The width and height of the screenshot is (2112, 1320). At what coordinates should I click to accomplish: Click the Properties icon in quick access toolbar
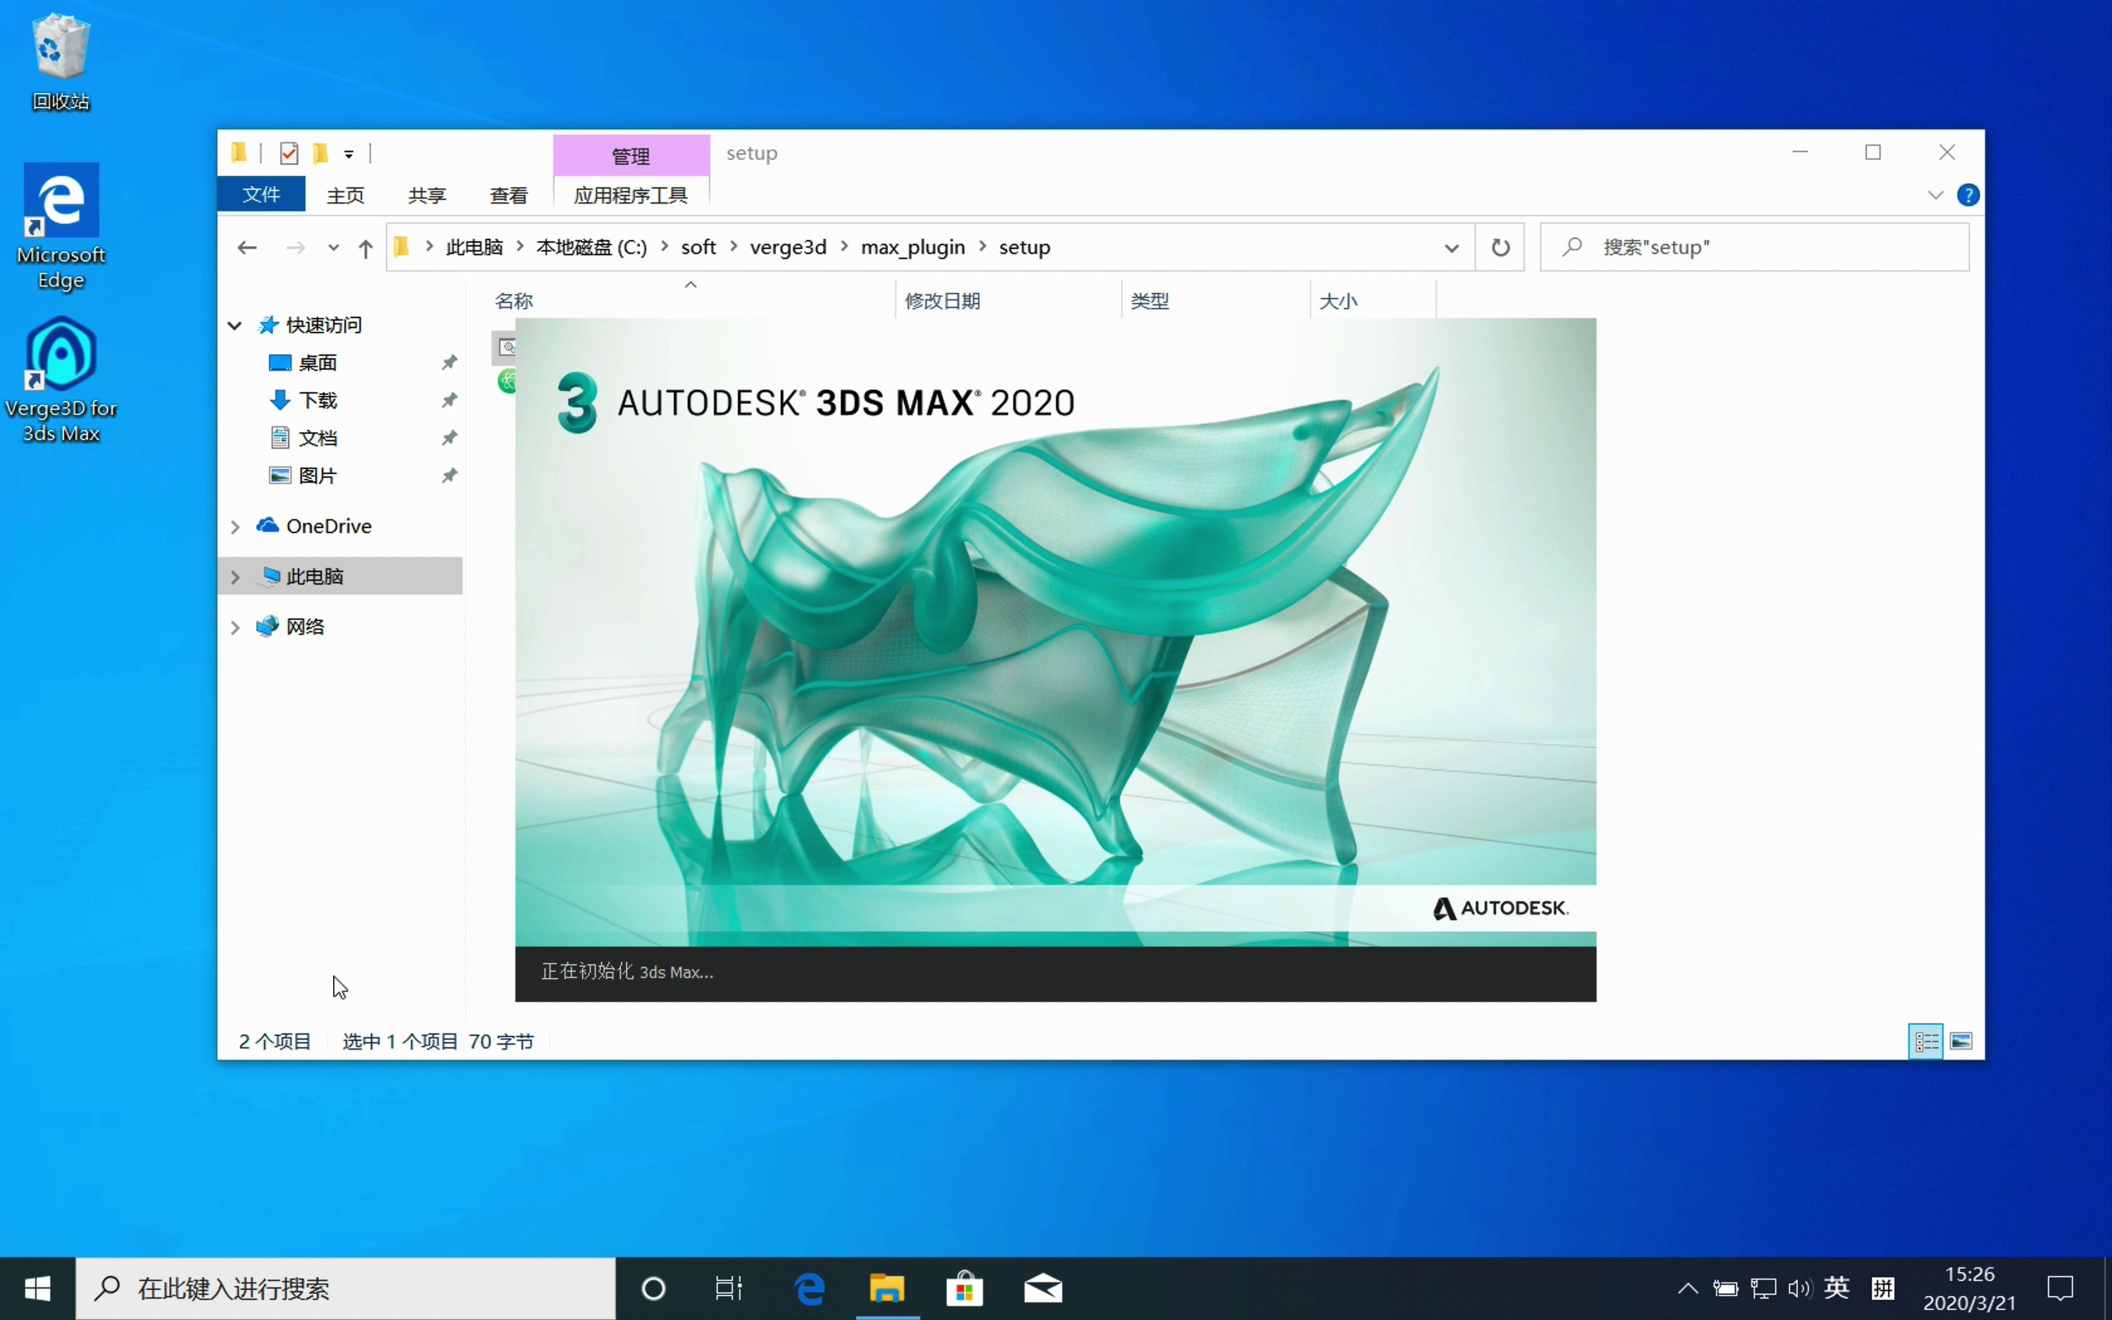(289, 153)
